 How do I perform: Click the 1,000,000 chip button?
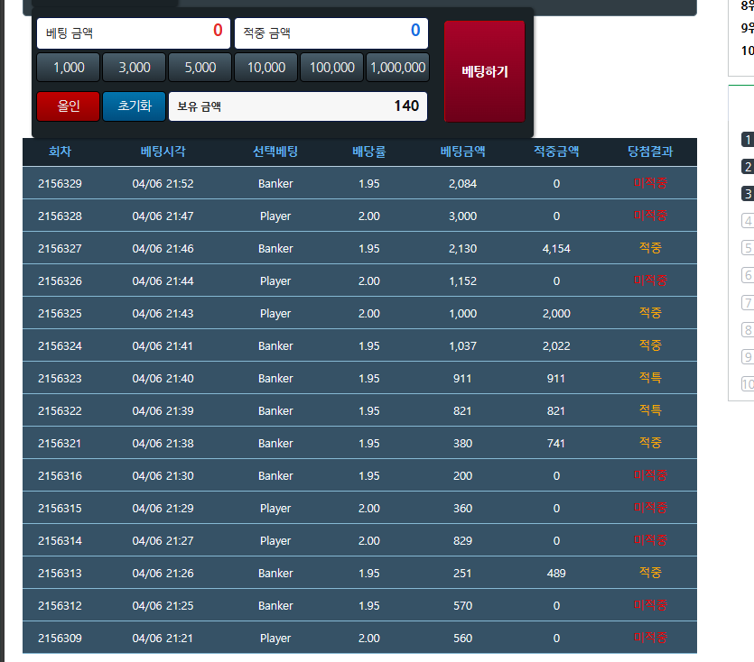(x=397, y=68)
